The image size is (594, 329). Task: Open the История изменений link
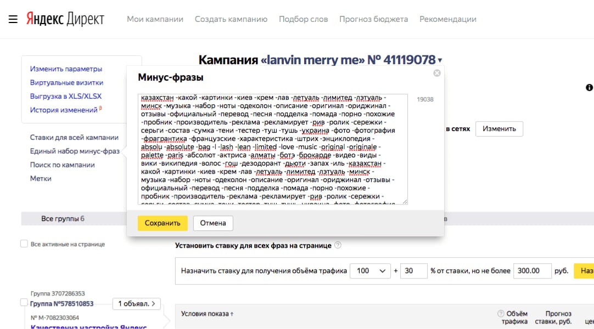pyautogui.click(x=64, y=110)
